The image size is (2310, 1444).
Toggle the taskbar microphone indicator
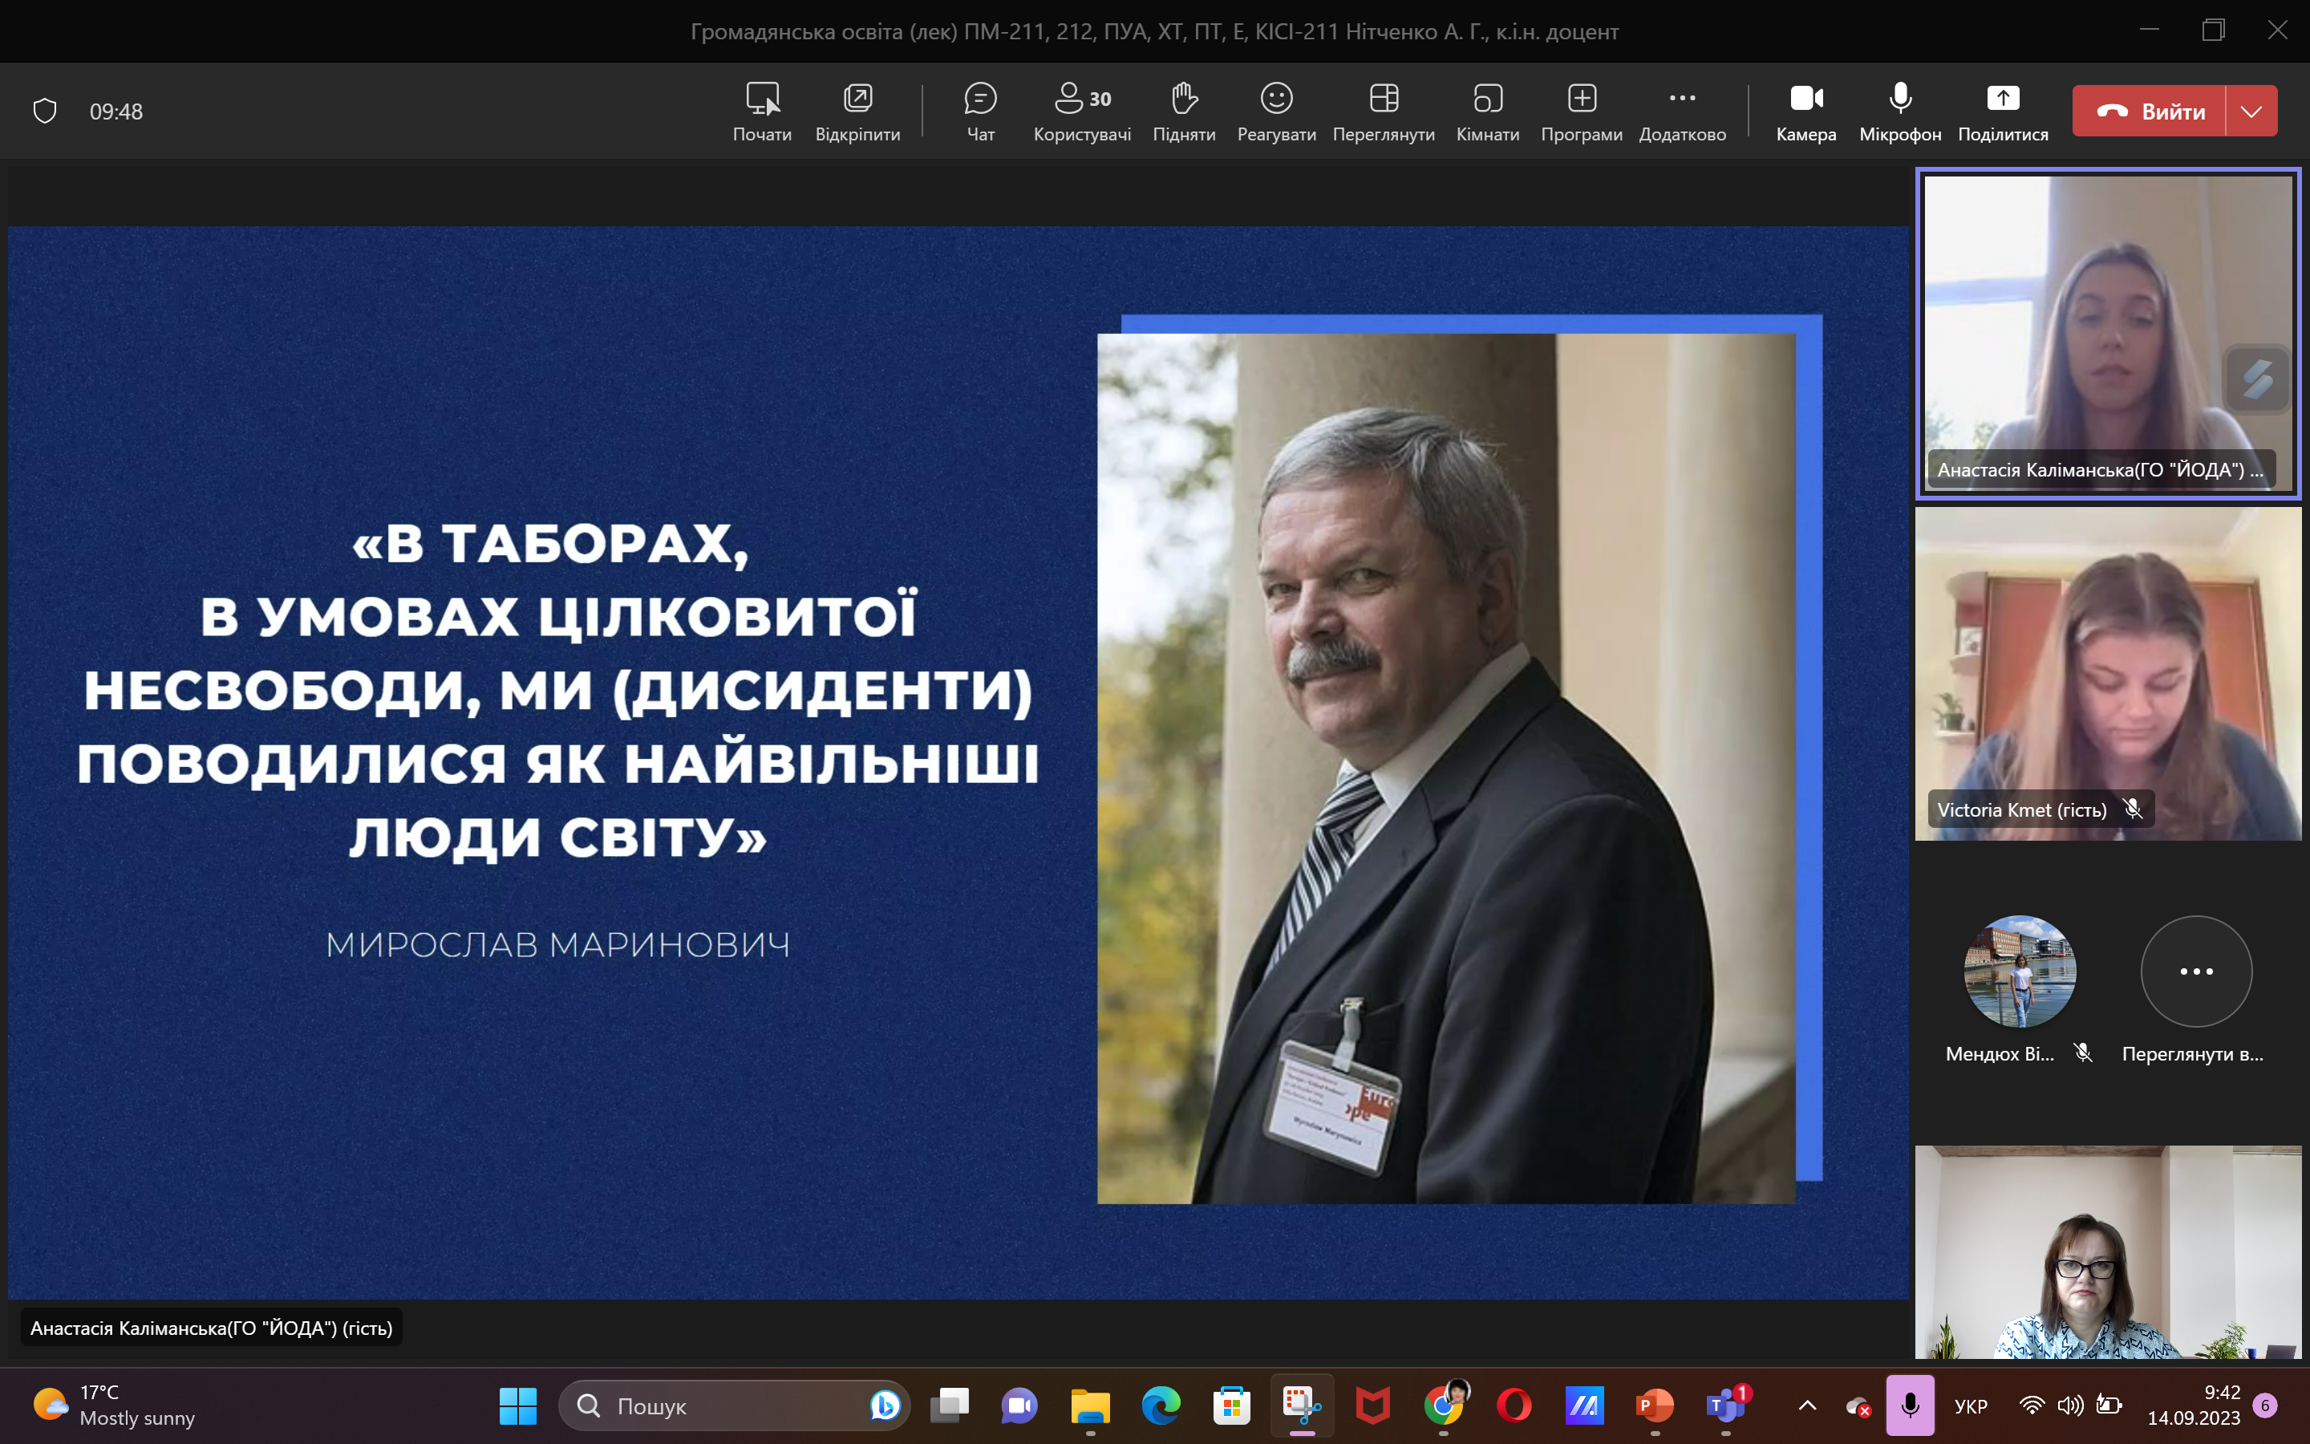pyautogui.click(x=1910, y=1405)
